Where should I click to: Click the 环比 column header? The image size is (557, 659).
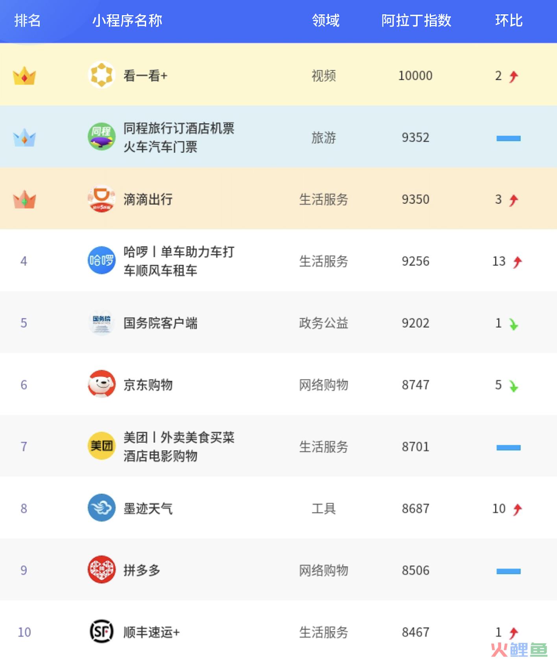[509, 20]
